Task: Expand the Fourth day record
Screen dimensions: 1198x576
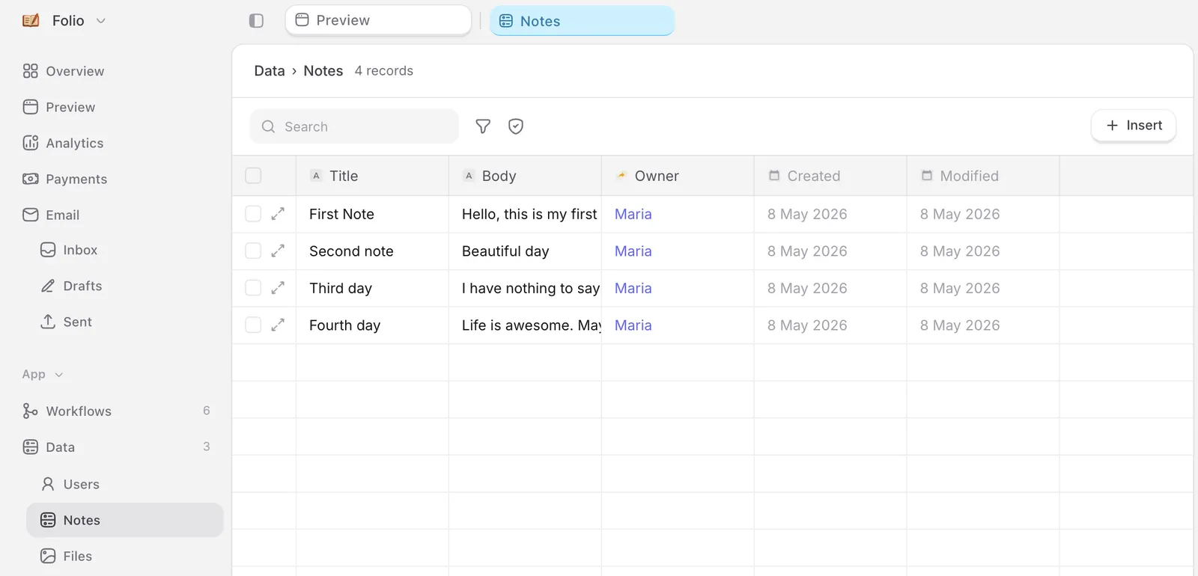Action: click(278, 325)
